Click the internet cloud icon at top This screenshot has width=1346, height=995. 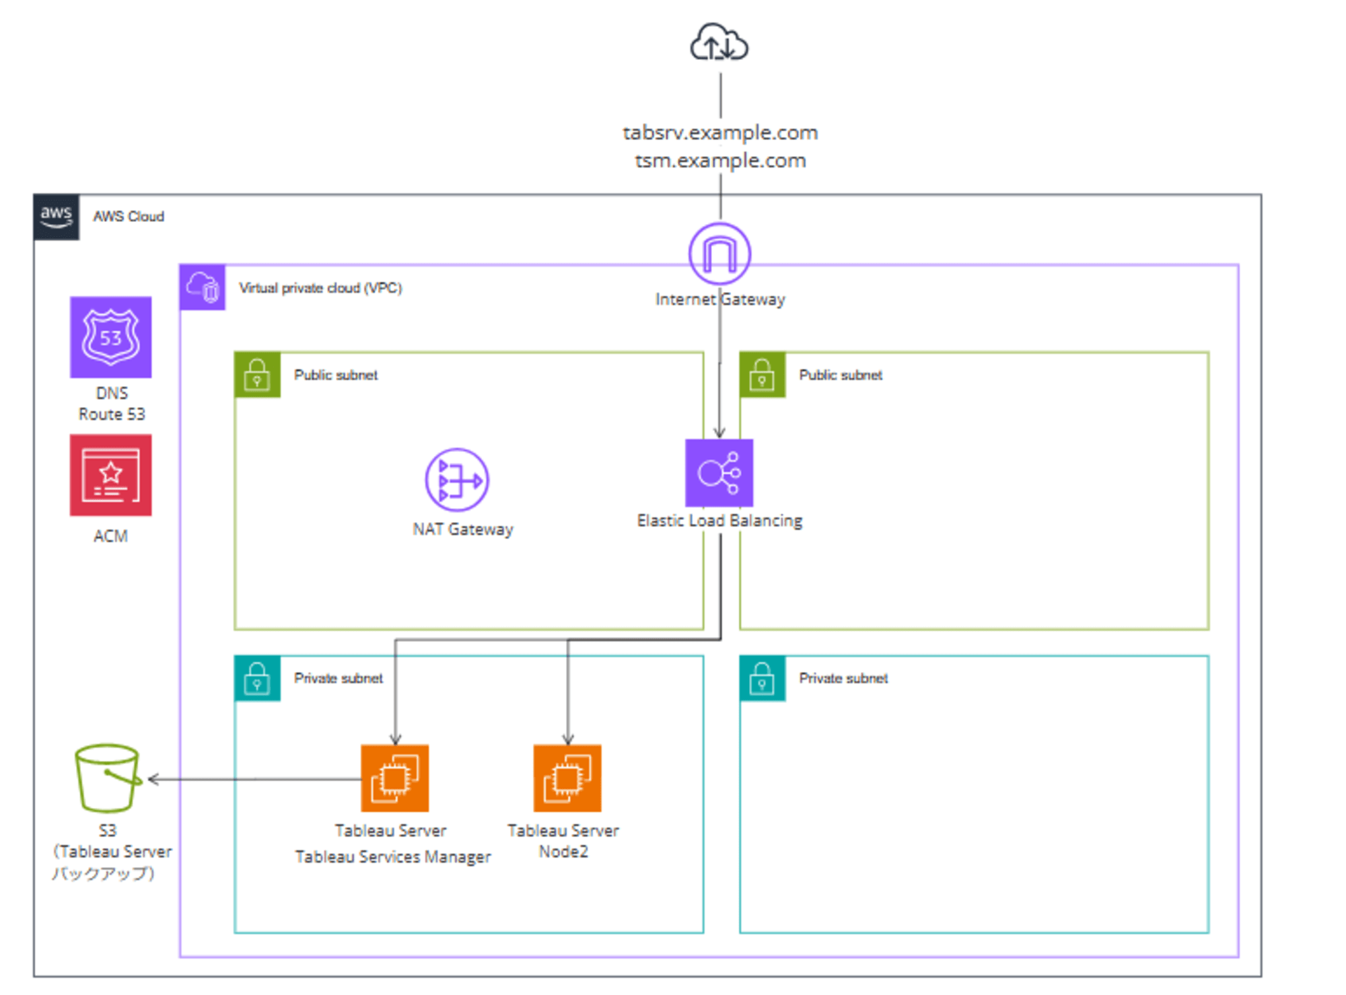pos(719,42)
